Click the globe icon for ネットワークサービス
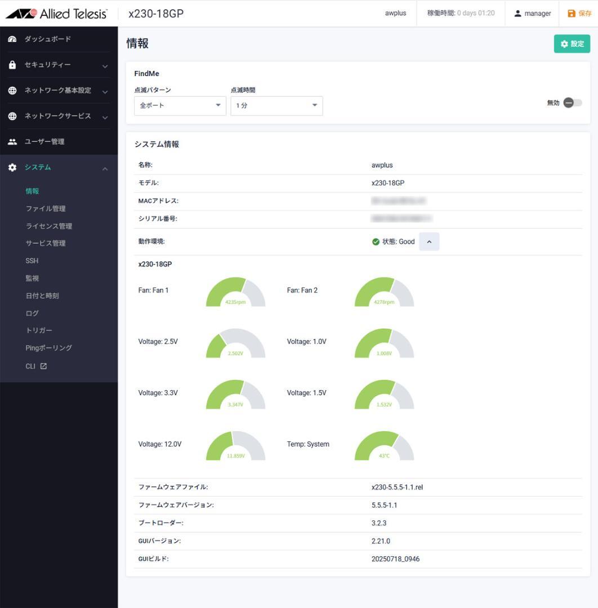This screenshot has width=598, height=608. (12, 116)
